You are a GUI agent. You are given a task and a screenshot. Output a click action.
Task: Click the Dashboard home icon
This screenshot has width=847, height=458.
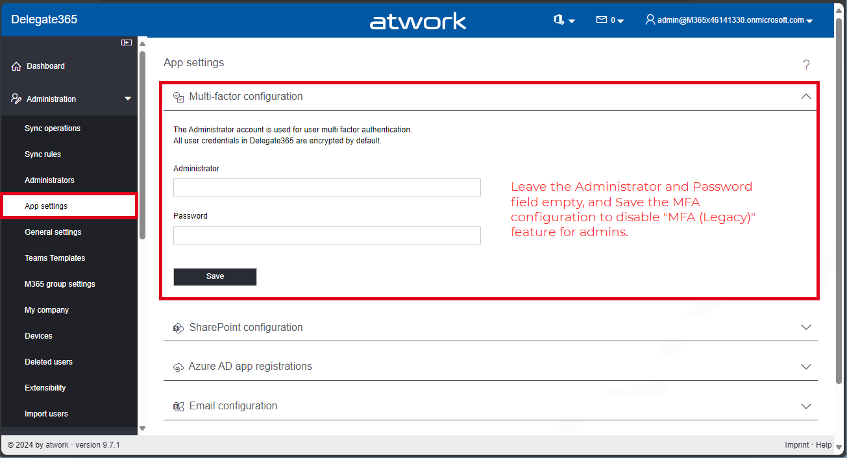point(16,66)
